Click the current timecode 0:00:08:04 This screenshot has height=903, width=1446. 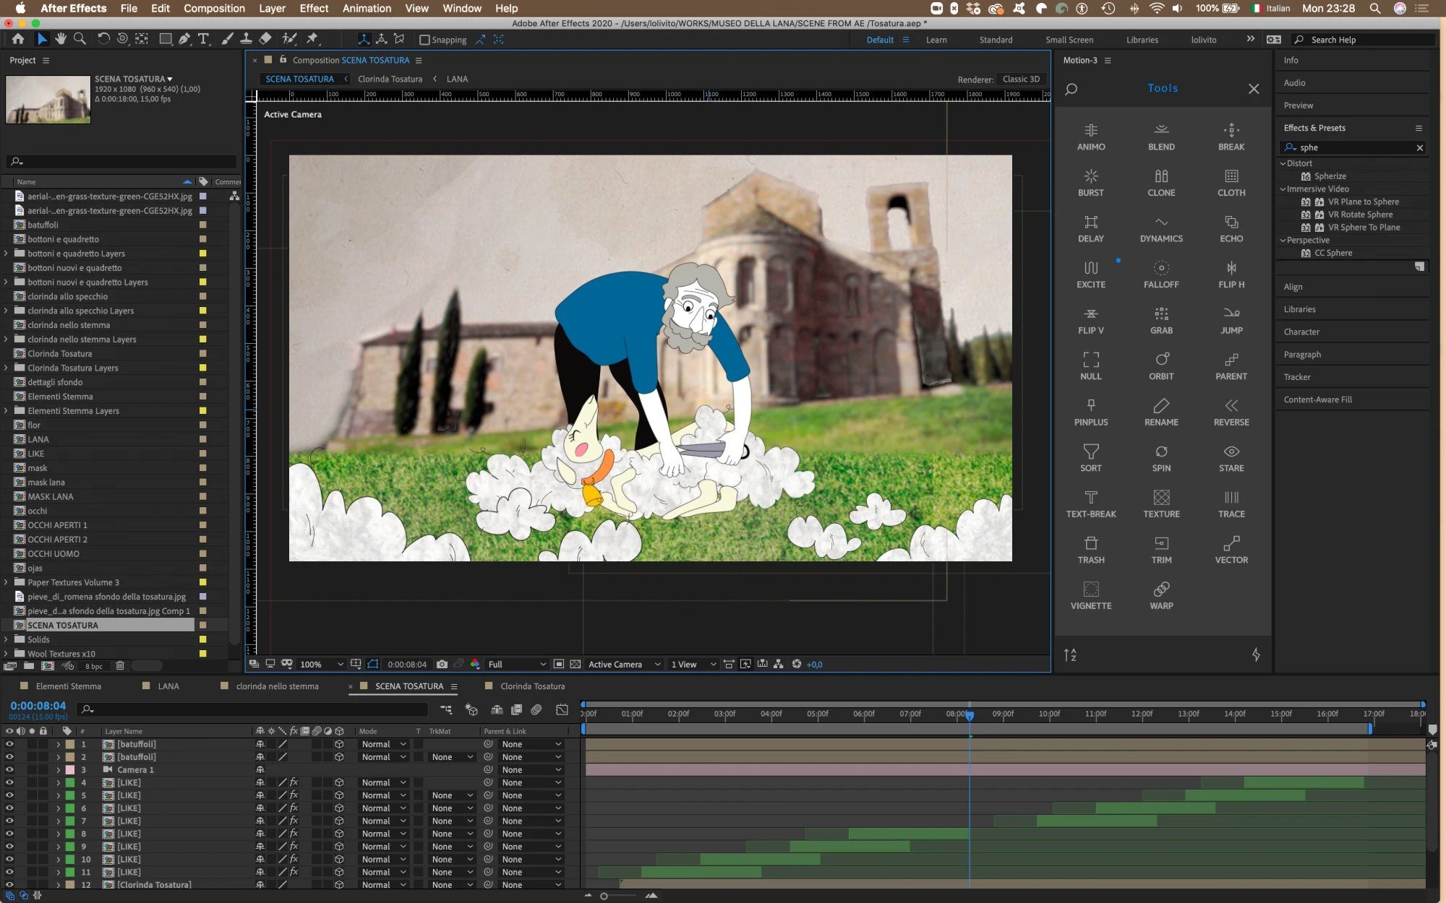pos(38,706)
